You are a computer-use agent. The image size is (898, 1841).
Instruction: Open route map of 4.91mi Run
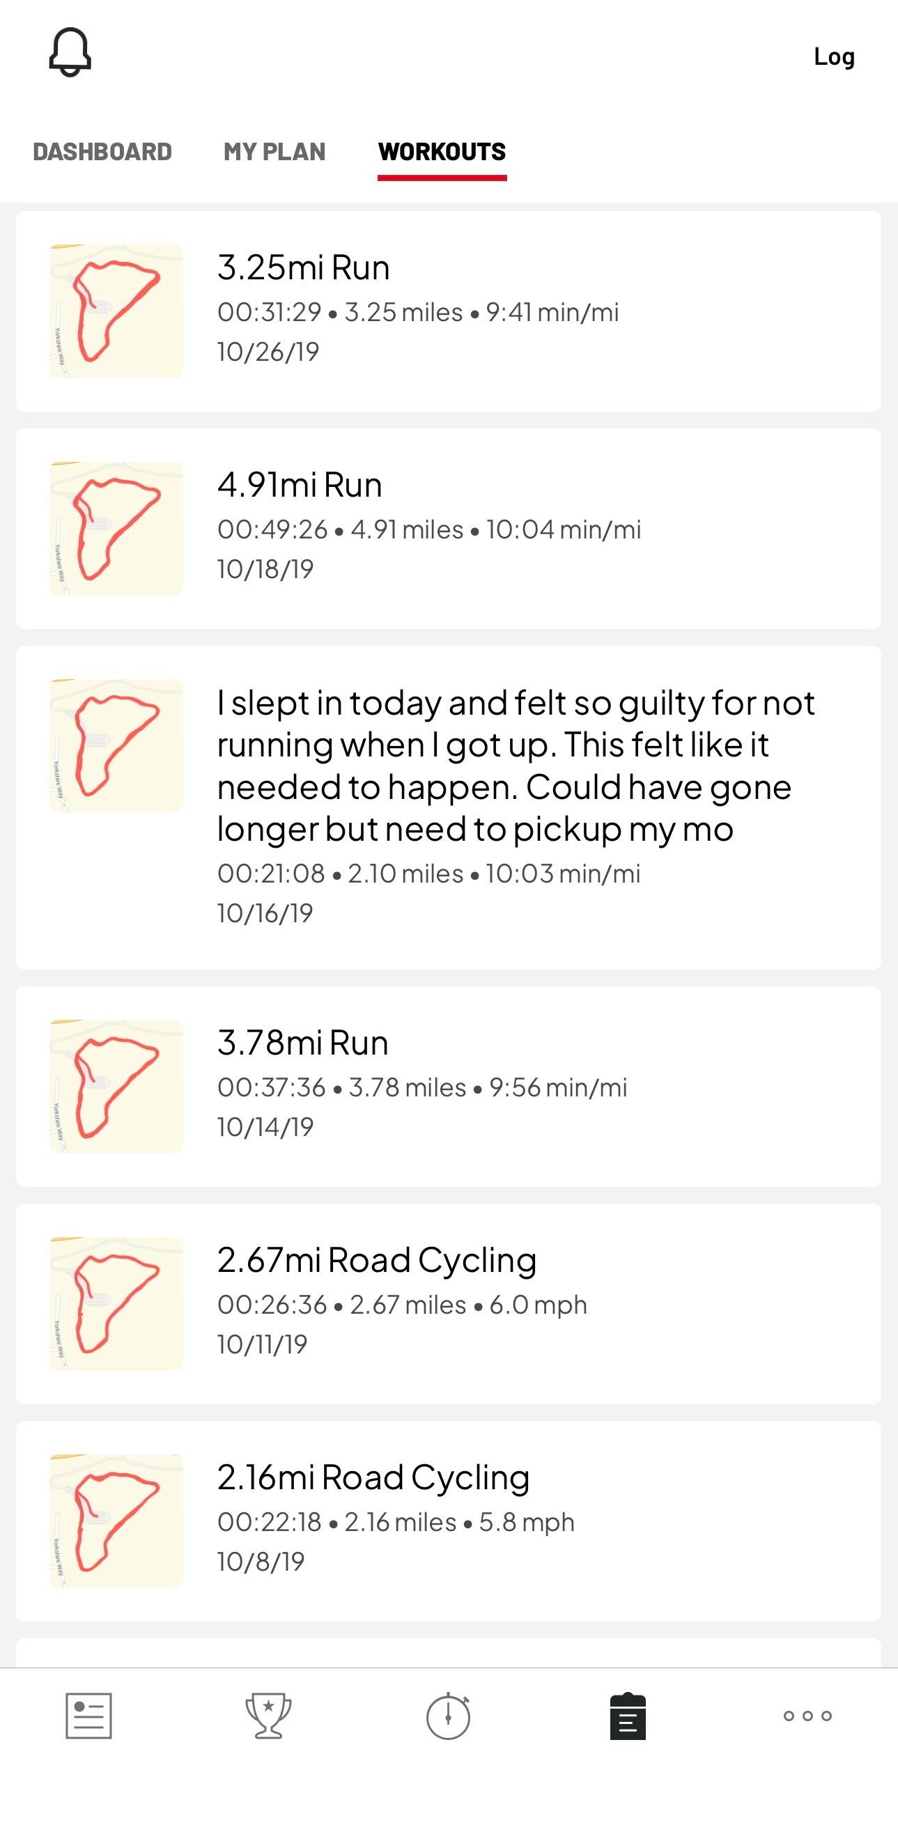116,528
